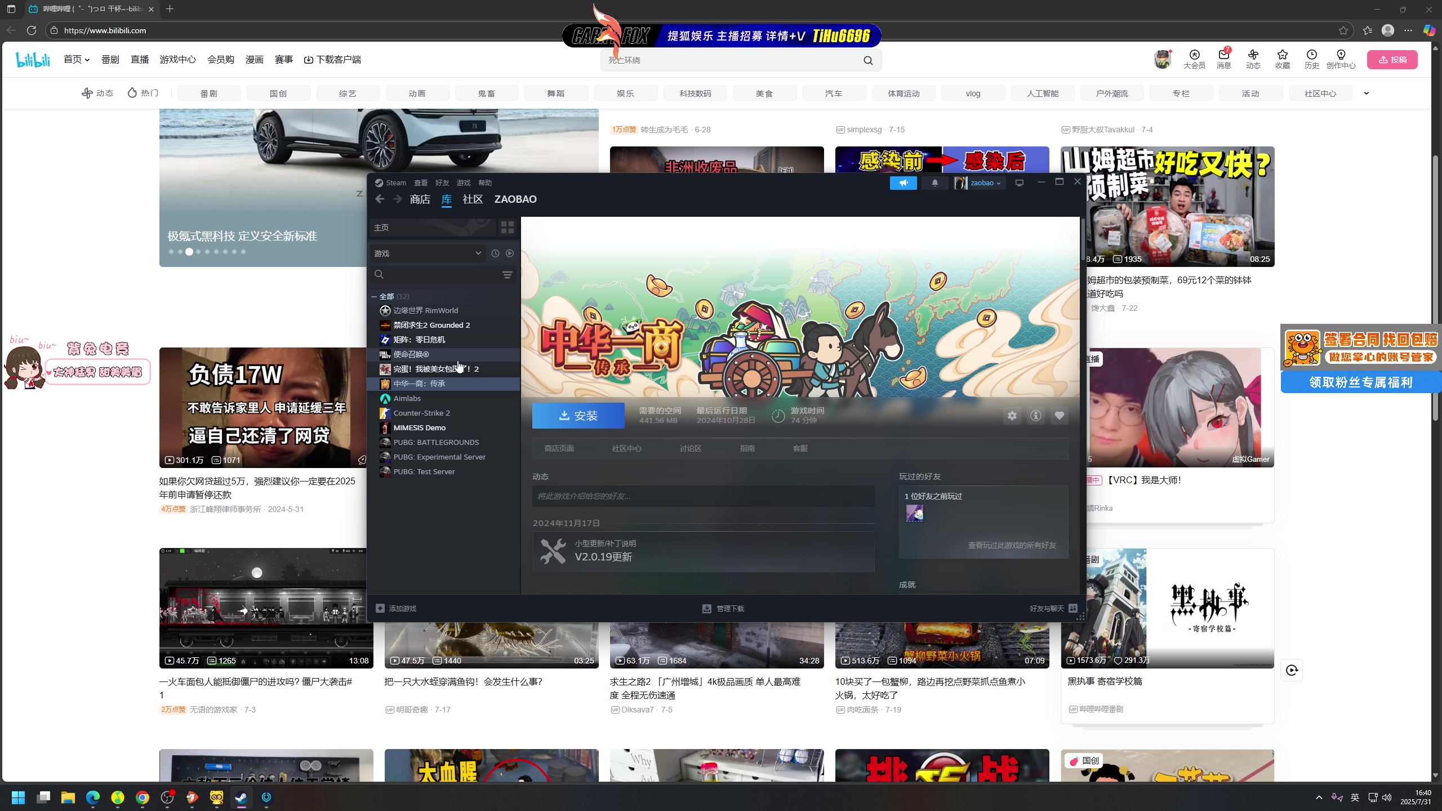1442x811 pixels.
Task: Sort library by recent clock icon
Action: (x=495, y=253)
